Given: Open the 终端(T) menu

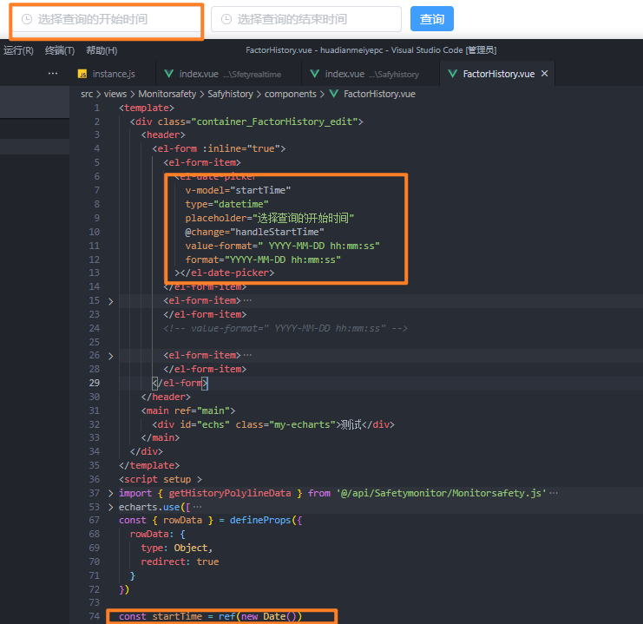Looking at the screenshot, I should click(x=60, y=50).
